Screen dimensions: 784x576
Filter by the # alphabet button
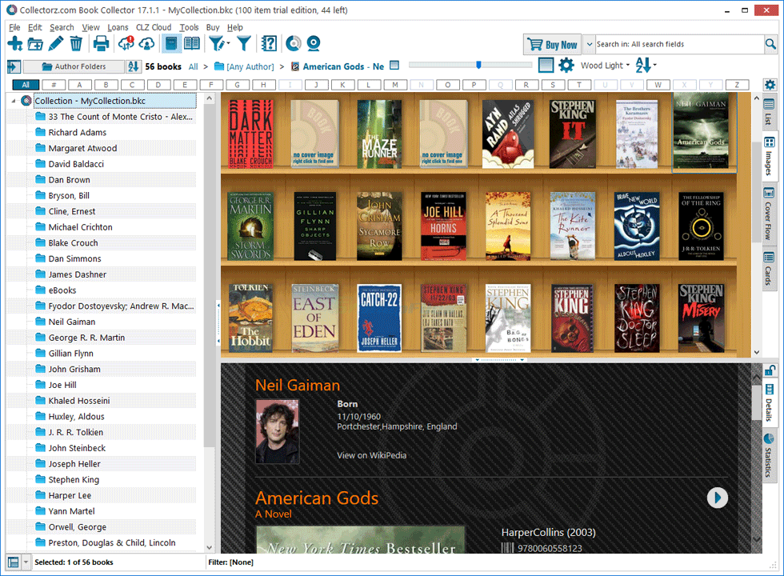pyautogui.click(x=54, y=85)
